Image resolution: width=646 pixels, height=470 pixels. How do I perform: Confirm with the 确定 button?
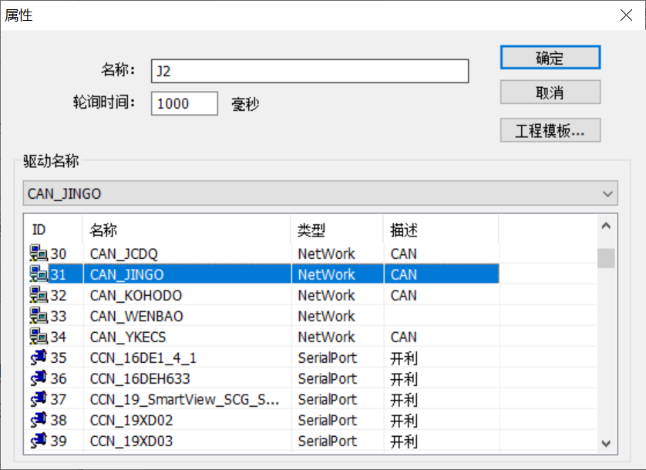550,58
